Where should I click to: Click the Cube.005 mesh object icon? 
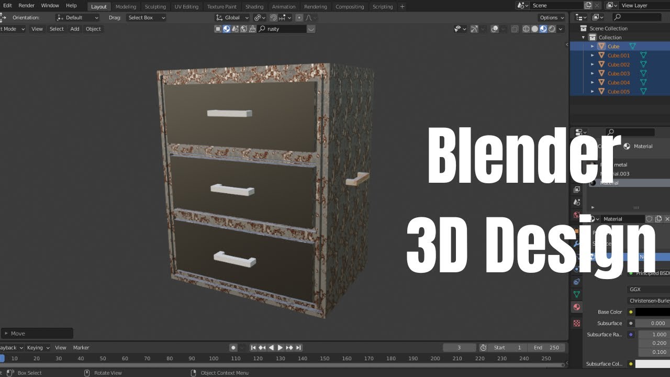[x=601, y=92]
